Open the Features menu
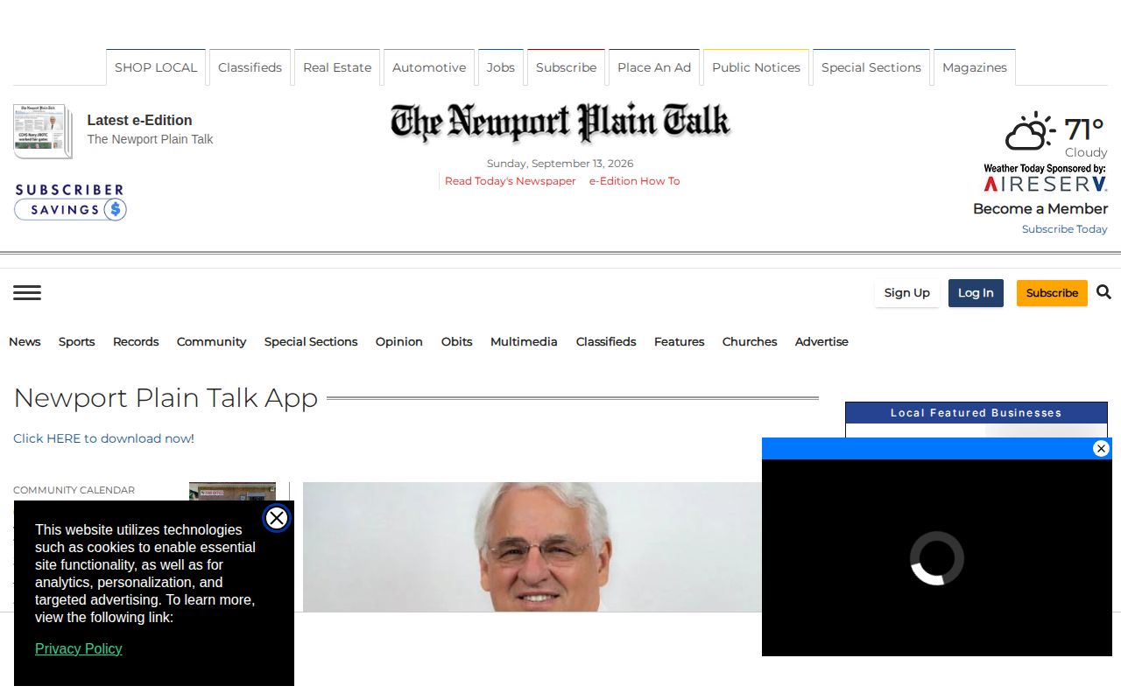 click(x=679, y=341)
